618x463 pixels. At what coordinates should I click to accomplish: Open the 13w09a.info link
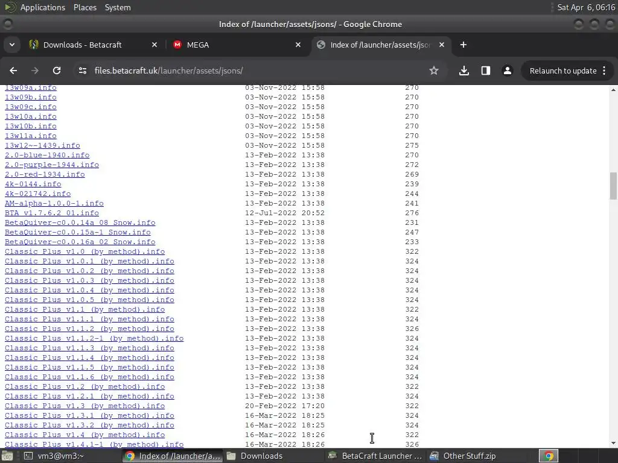pyautogui.click(x=31, y=87)
